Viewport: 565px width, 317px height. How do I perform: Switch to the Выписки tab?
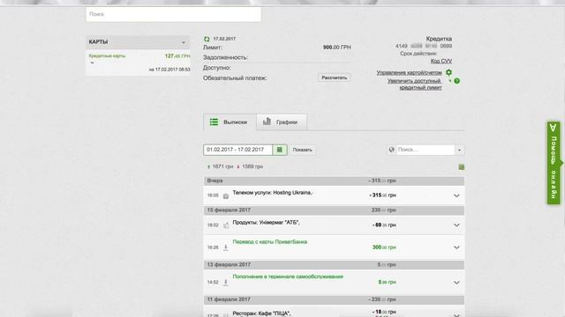[230, 122]
